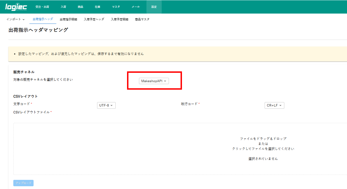Open the CR+LF line break dropdown
This screenshot has height=189, width=347.
click(x=274, y=105)
